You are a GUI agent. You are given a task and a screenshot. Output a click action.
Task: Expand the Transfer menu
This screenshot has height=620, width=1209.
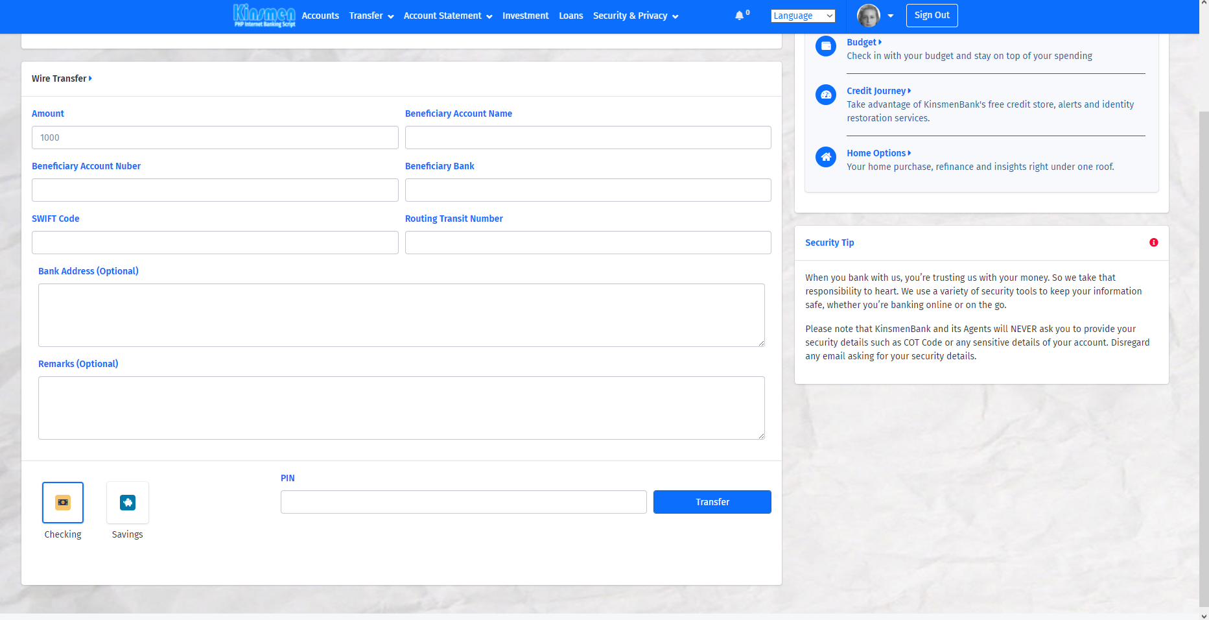(x=371, y=16)
